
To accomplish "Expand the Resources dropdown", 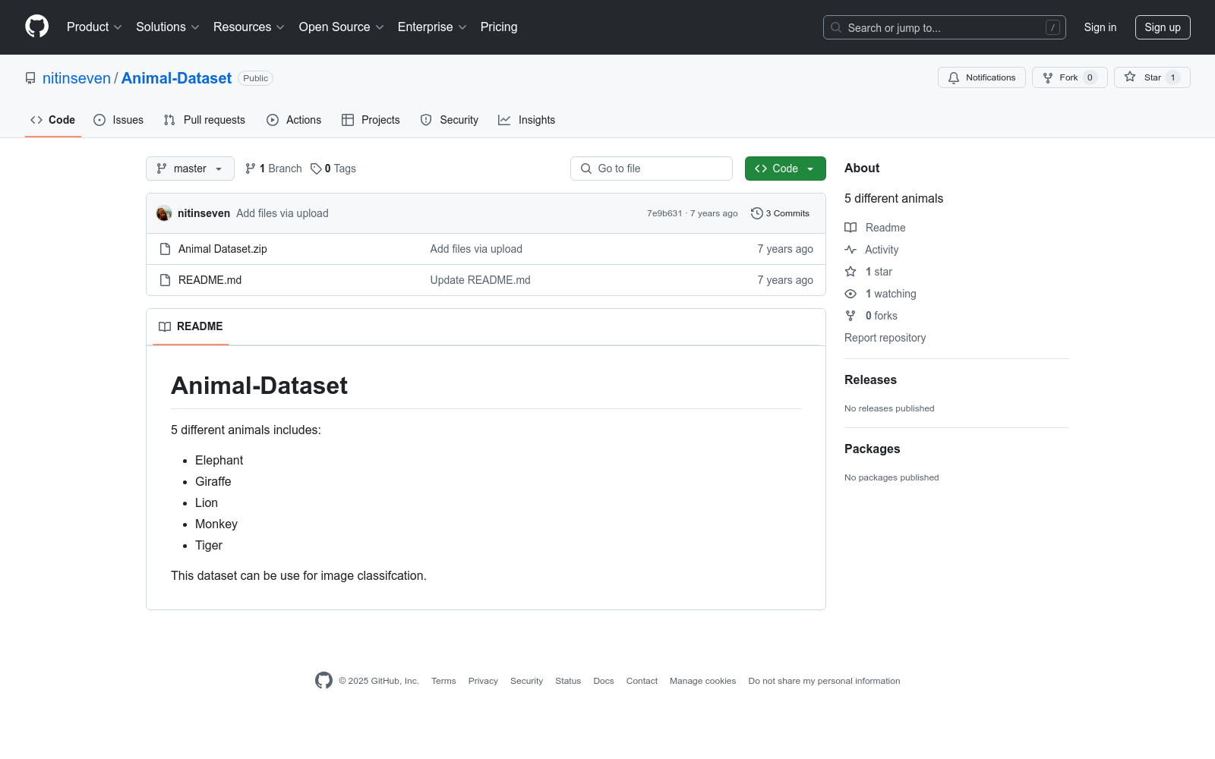I will coord(249,27).
